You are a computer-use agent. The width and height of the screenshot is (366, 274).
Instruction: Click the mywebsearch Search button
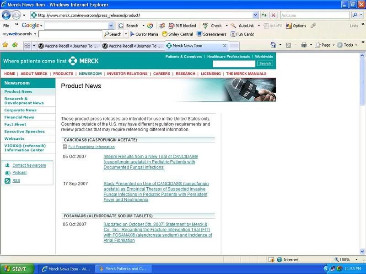coord(113,34)
